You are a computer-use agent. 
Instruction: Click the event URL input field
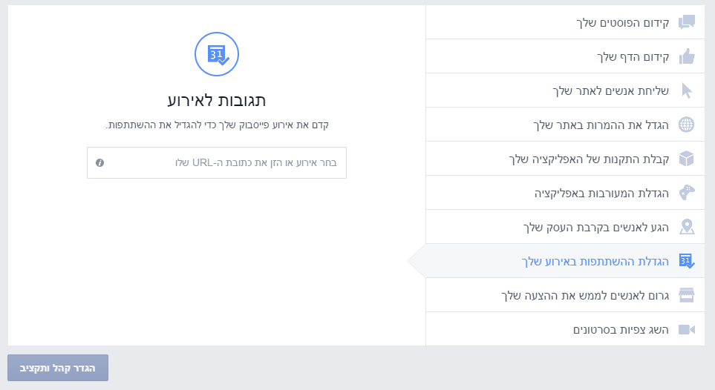(223, 162)
